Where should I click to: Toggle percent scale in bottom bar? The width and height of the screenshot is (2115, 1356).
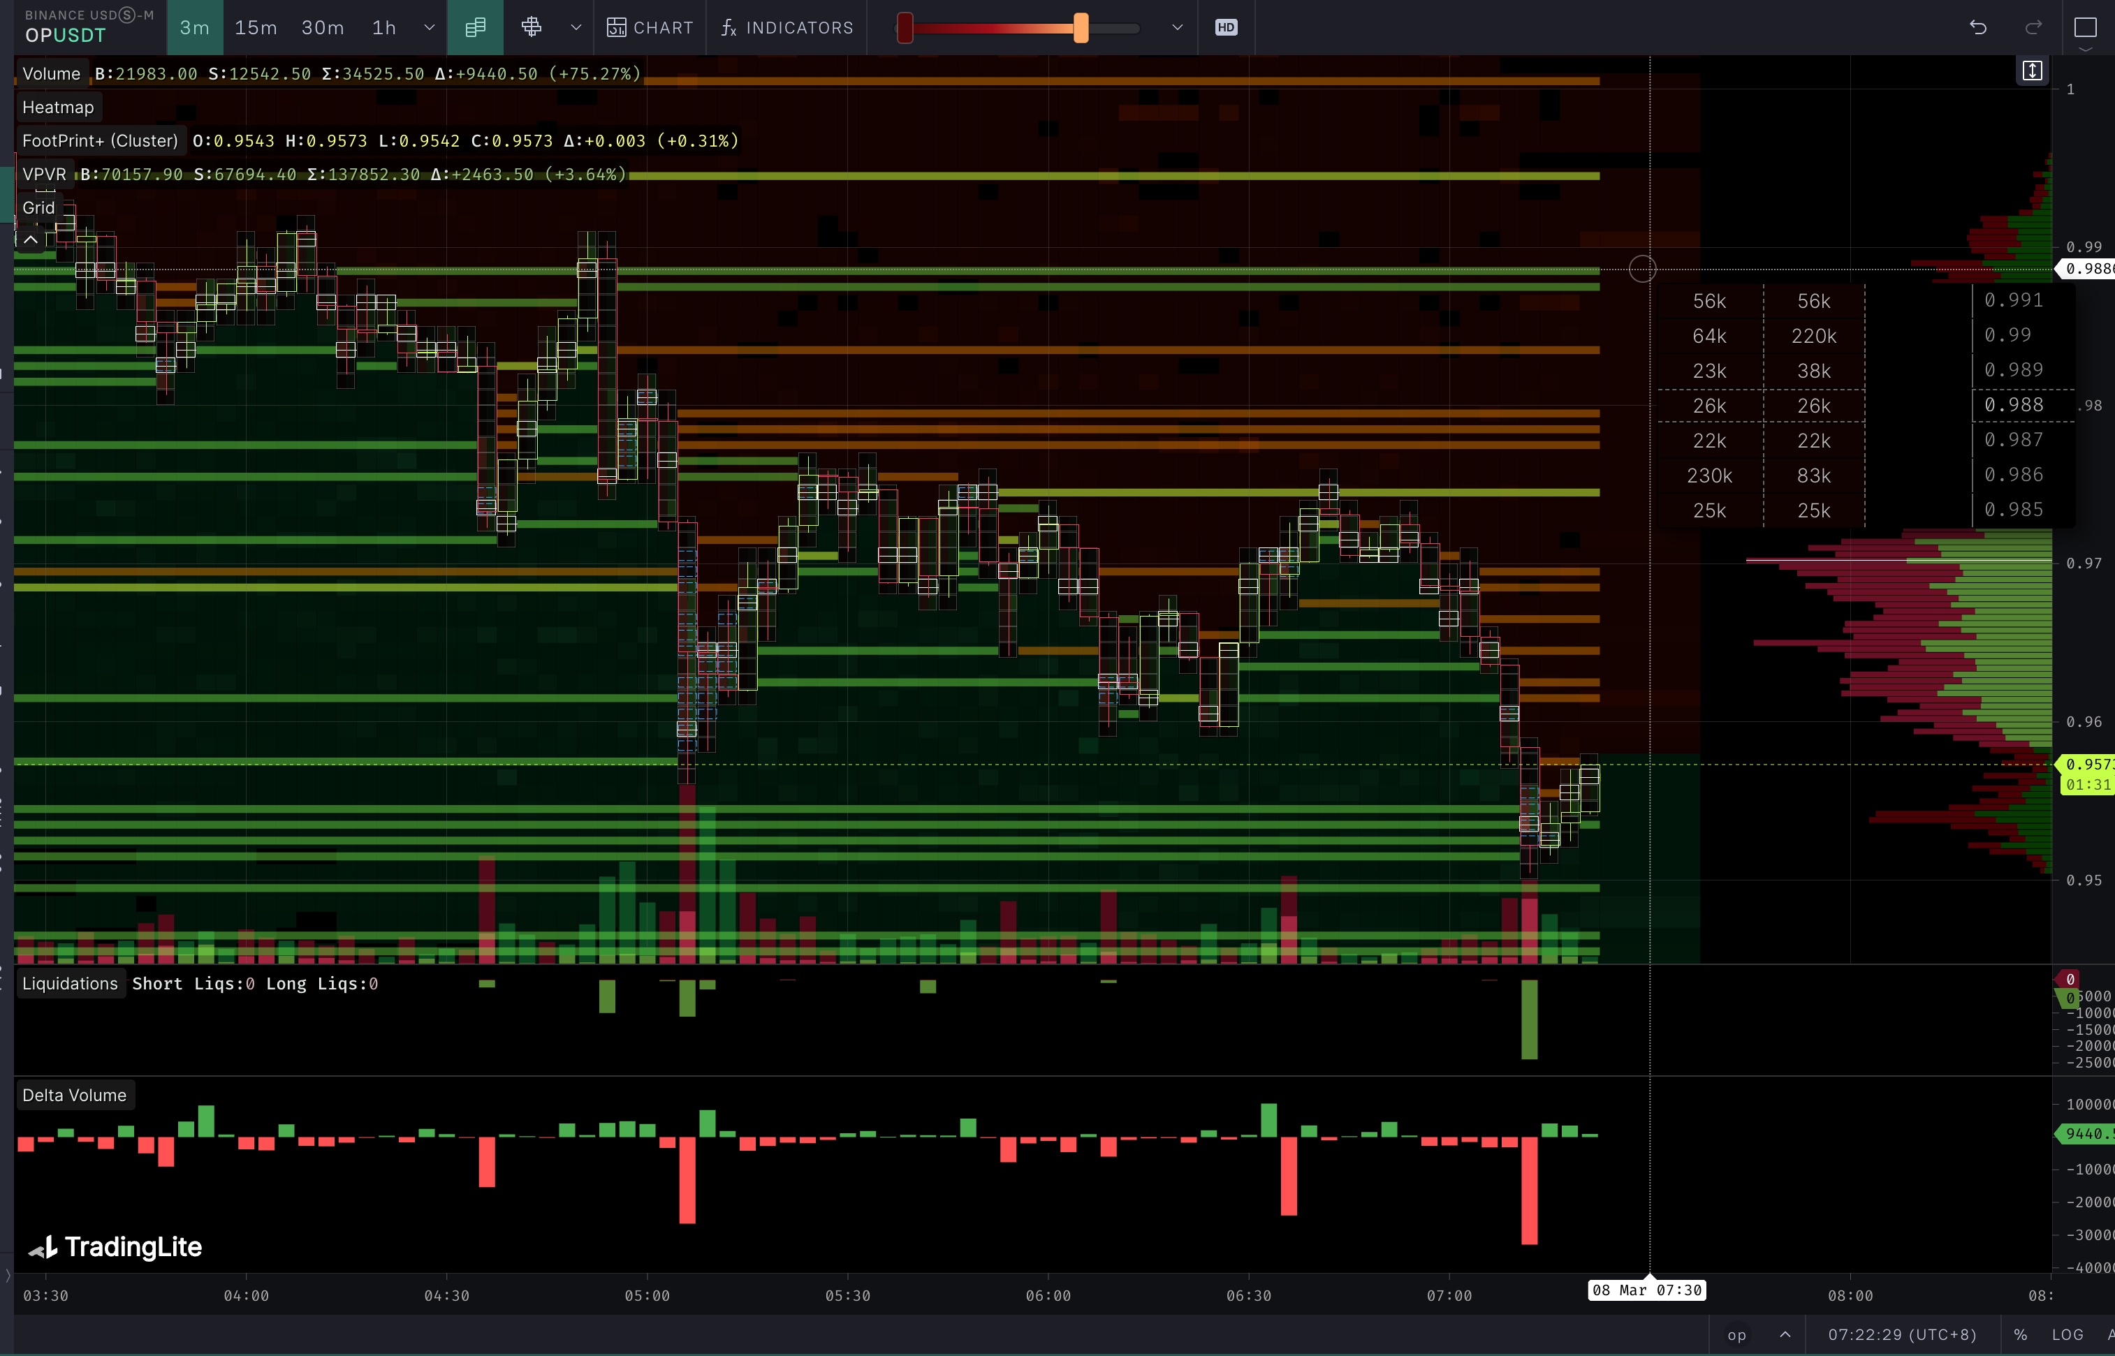click(x=2020, y=1335)
